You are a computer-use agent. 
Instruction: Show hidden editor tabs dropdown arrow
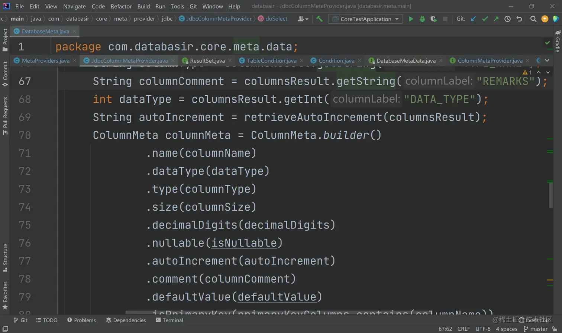click(547, 60)
